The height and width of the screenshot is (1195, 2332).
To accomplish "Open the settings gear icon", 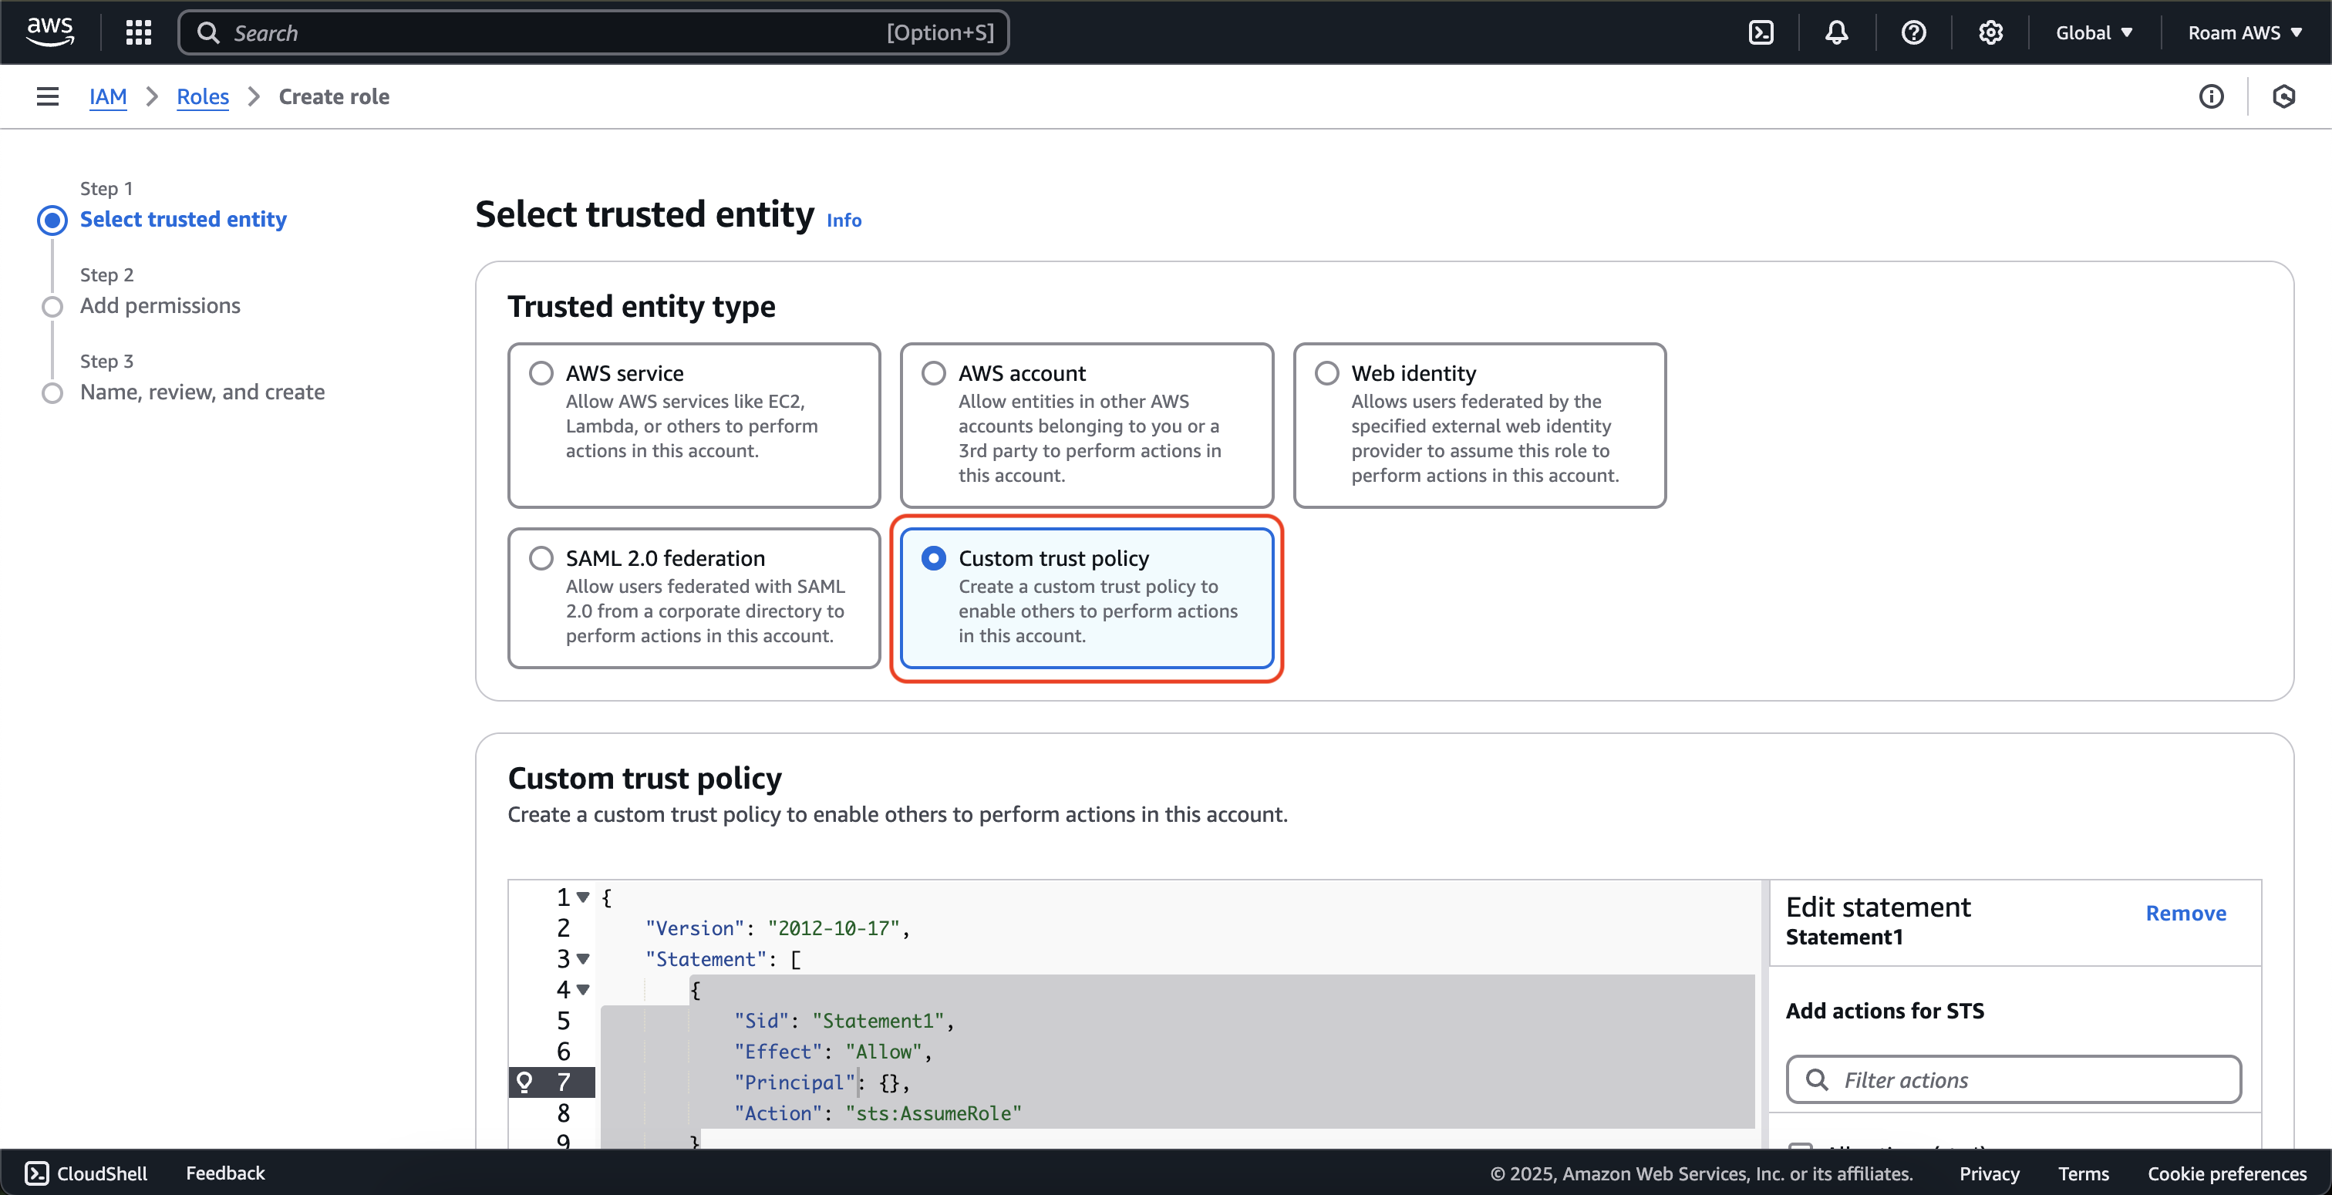I will point(1990,32).
